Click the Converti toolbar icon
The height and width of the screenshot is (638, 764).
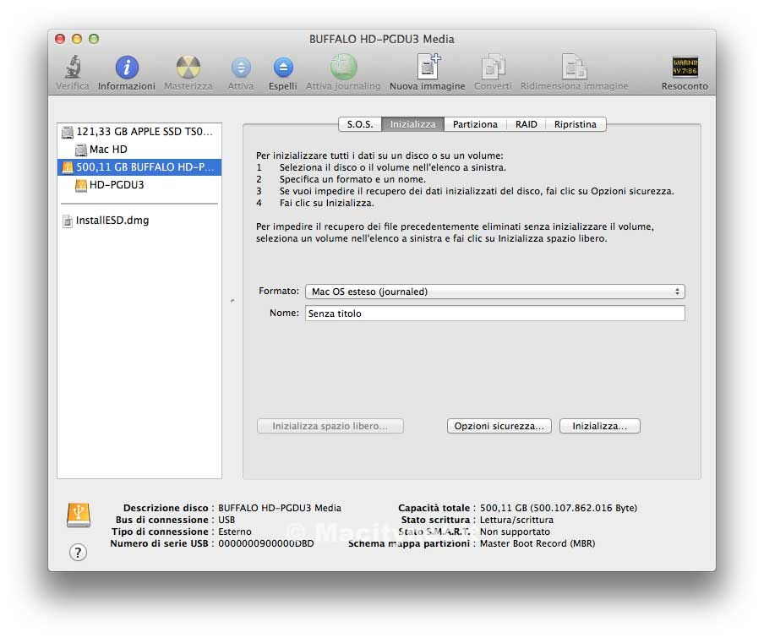(x=493, y=67)
